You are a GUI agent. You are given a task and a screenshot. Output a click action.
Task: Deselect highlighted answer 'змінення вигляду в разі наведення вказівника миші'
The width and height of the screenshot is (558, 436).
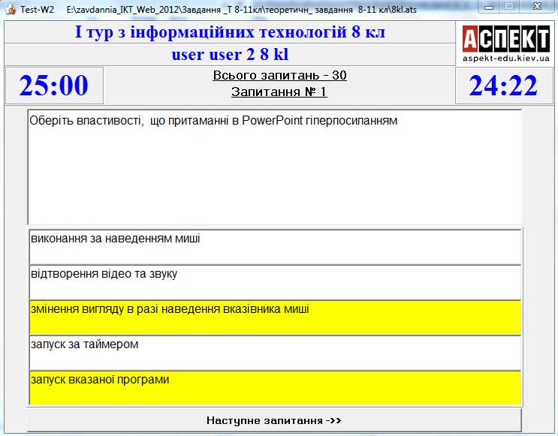coord(274,317)
